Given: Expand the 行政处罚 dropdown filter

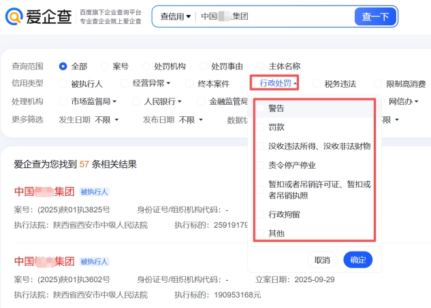Looking at the screenshot, I should 278,84.
